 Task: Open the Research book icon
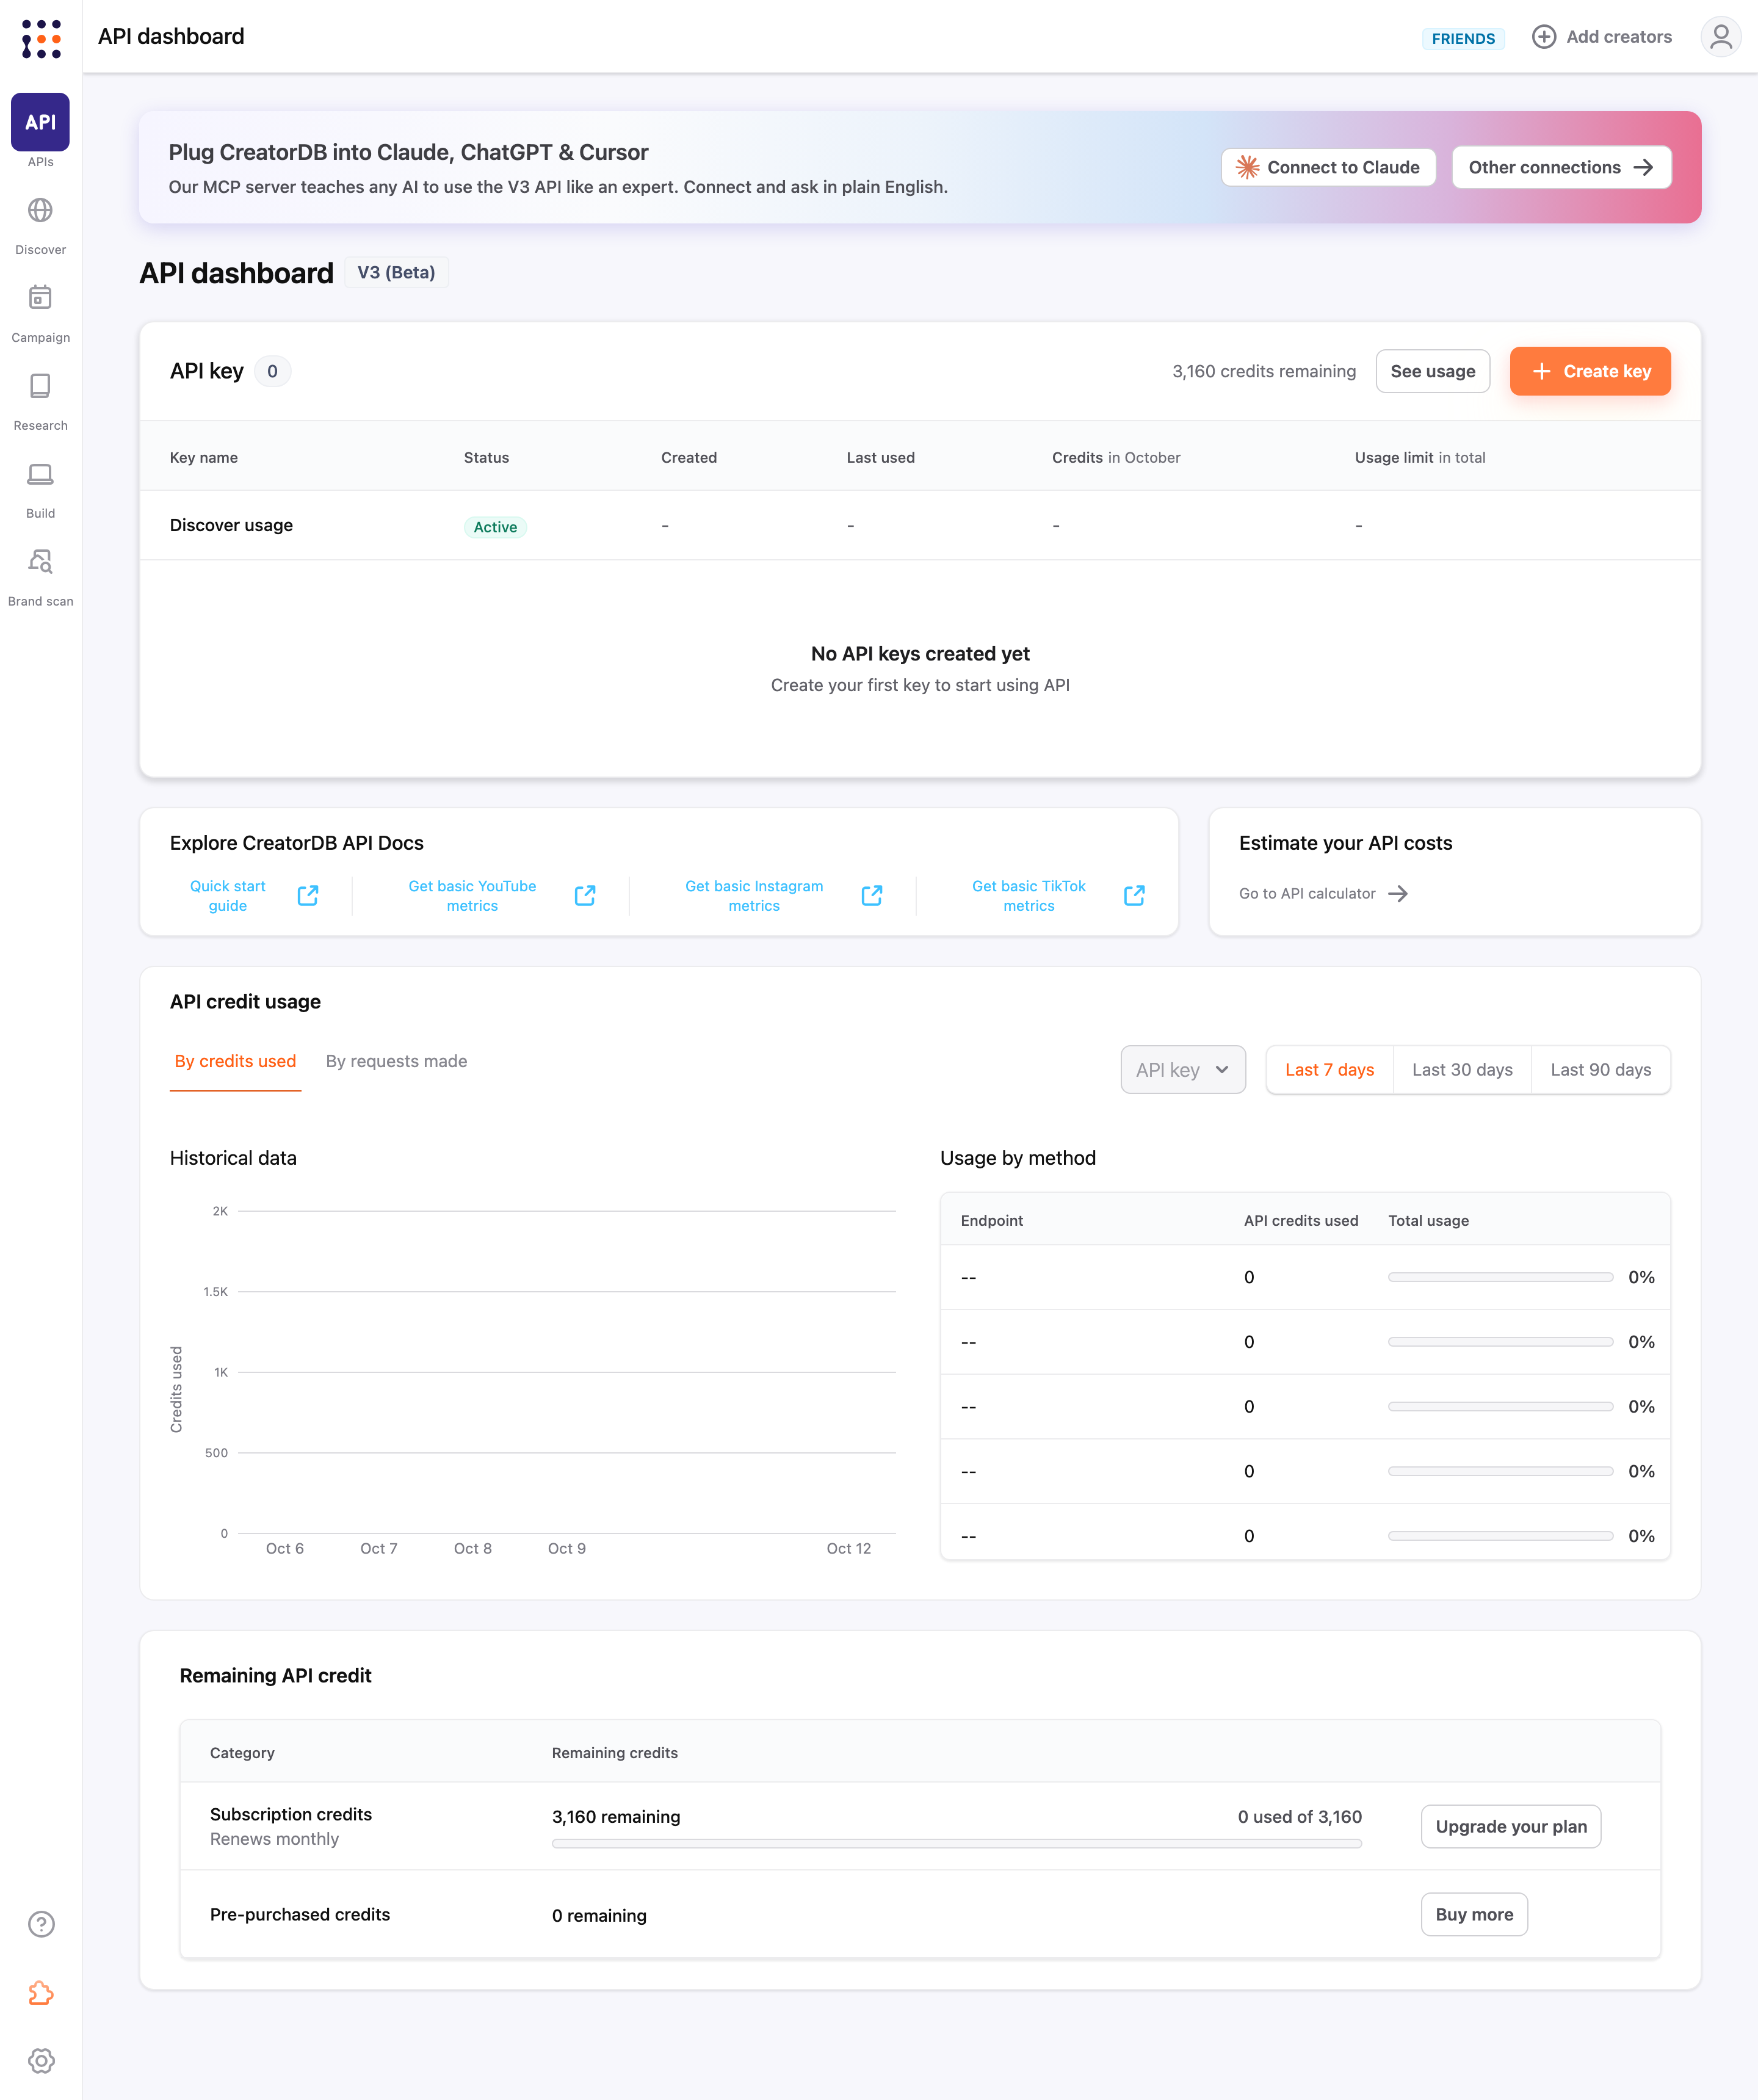tap(40, 386)
